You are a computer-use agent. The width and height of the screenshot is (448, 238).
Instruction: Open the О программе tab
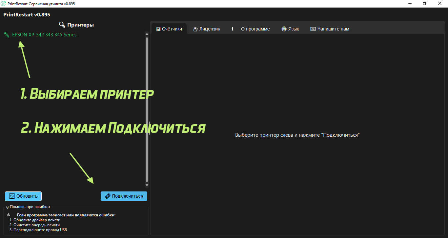(251, 29)
